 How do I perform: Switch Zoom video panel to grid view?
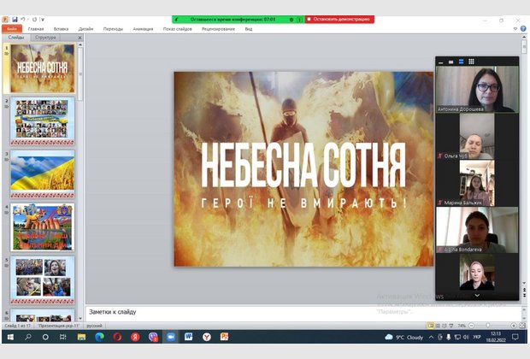[471, 62]
